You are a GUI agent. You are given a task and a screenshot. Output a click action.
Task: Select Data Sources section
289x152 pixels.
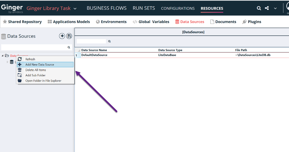pyautogui.click(x=190, y=22)
